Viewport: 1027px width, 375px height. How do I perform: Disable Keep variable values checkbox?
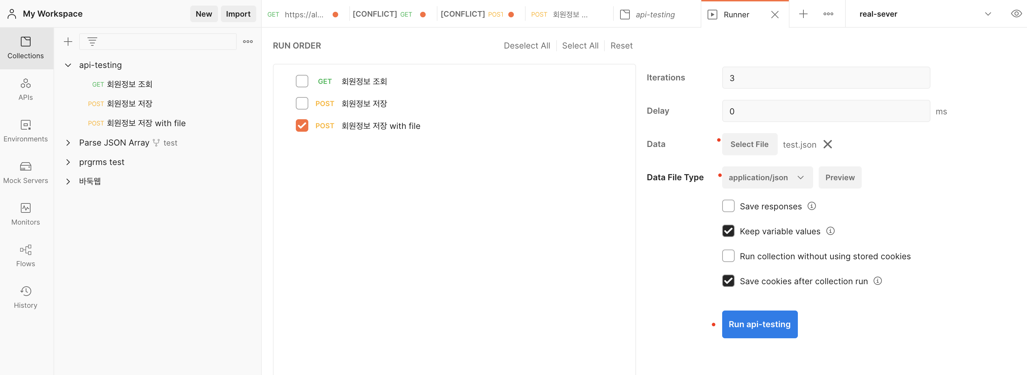728,231
